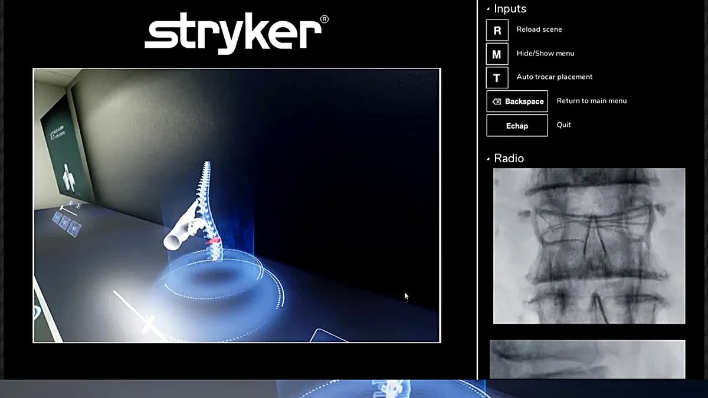Select the 'Reload scene' label

point(539,29)
